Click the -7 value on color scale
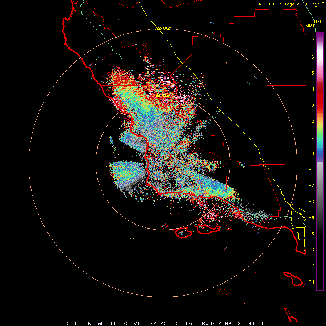The width and height of the screenshot is (326, 326). point(311,266)
